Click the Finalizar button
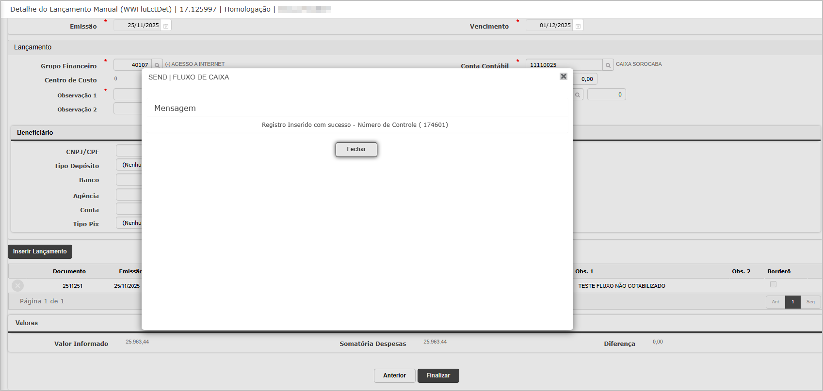The height and width of the screenshot is (391, 823). tap(438, 375)
